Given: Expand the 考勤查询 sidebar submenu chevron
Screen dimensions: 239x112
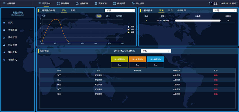Looking at the screenshot, I should click(31, 30).
